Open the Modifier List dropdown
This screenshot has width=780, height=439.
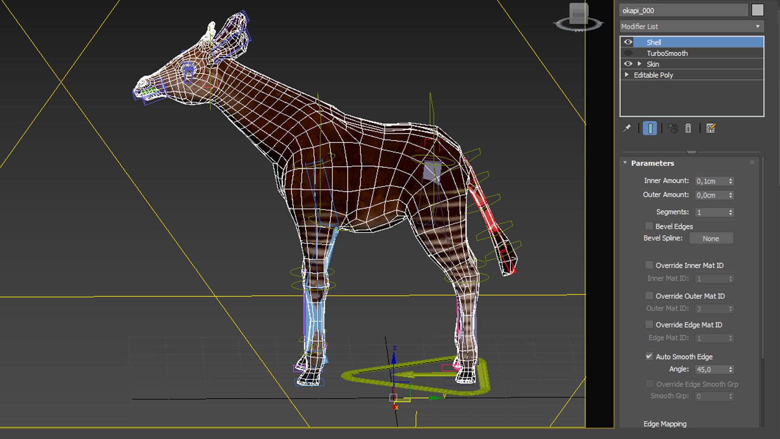click(691, 26)
